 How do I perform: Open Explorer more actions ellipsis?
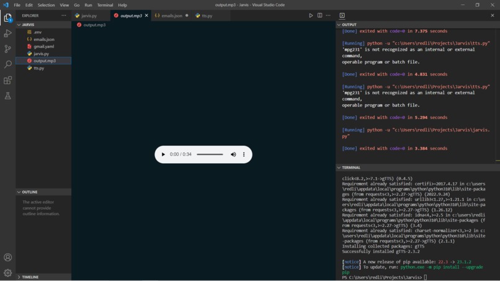64,16
